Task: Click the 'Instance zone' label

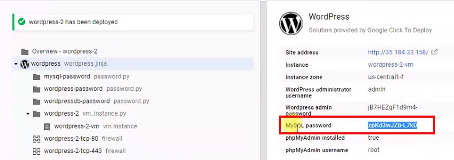Action: [304, 77]
